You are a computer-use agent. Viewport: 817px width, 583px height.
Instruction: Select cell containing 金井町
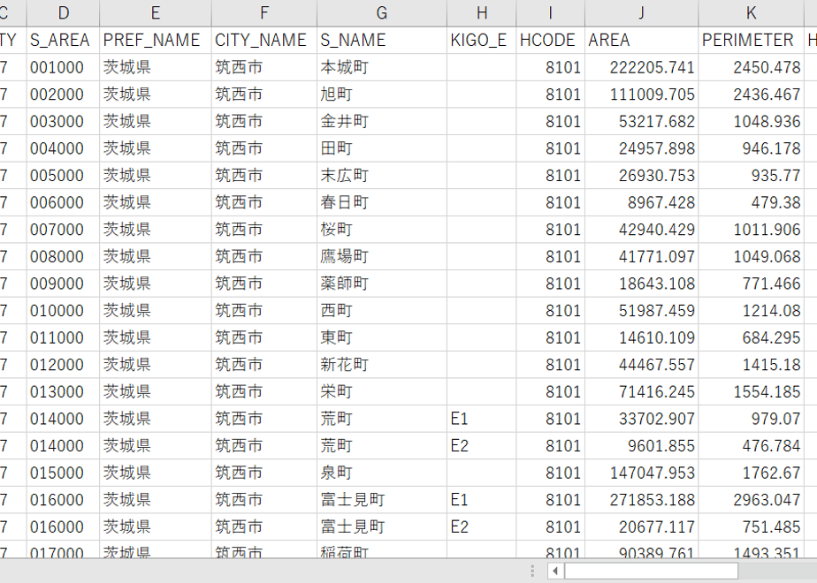pyautogui.click(x=381, y=121)
